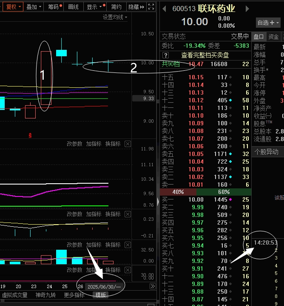Click diamond icon on 卖四 10.04 row

pos(230,162)
